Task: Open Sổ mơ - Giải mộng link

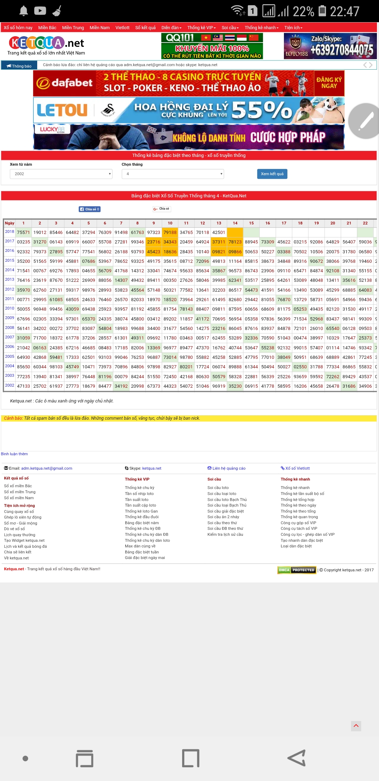Action: [x=21, y=523]
